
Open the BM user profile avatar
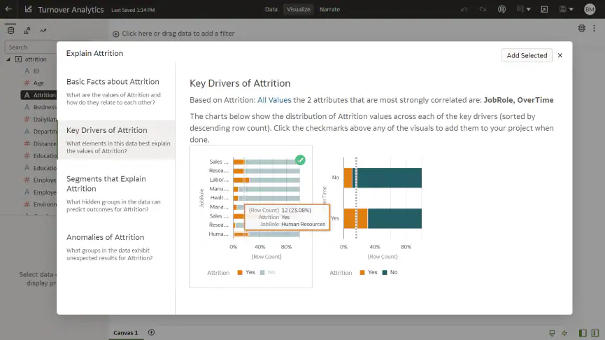589,10
